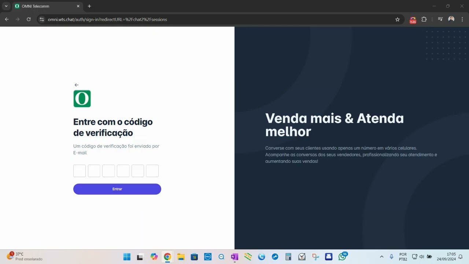Open WhatsApp from the taskbar
Image resolution: width=469 pixels, height=264 pixels.
click(342, 257)
